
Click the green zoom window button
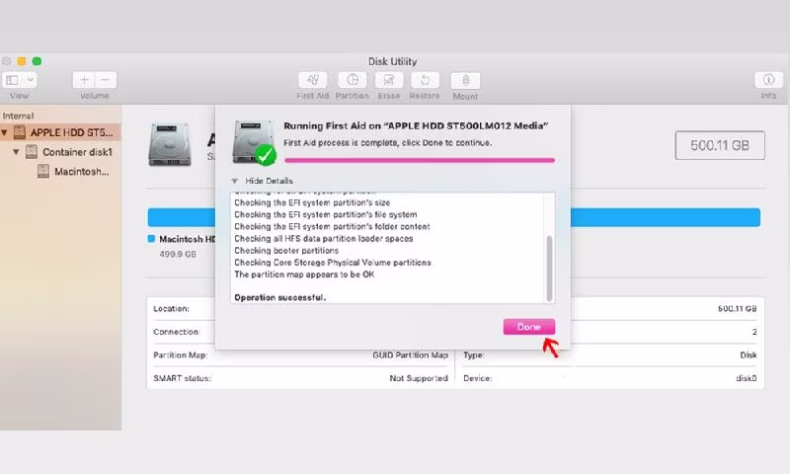point(37,61)
